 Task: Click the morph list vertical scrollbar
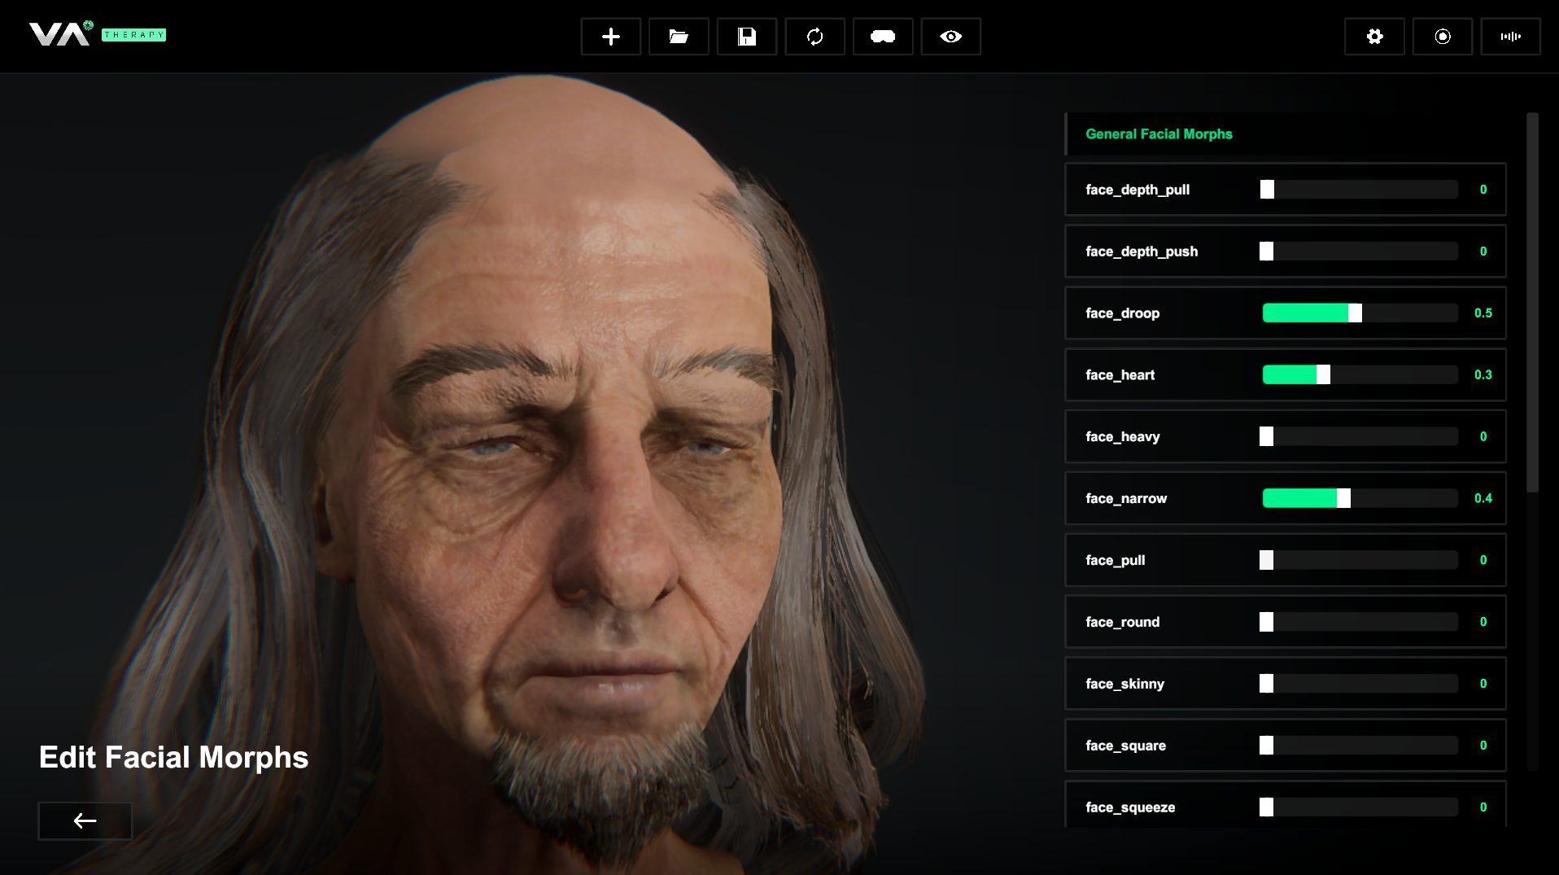(1532, 303)
